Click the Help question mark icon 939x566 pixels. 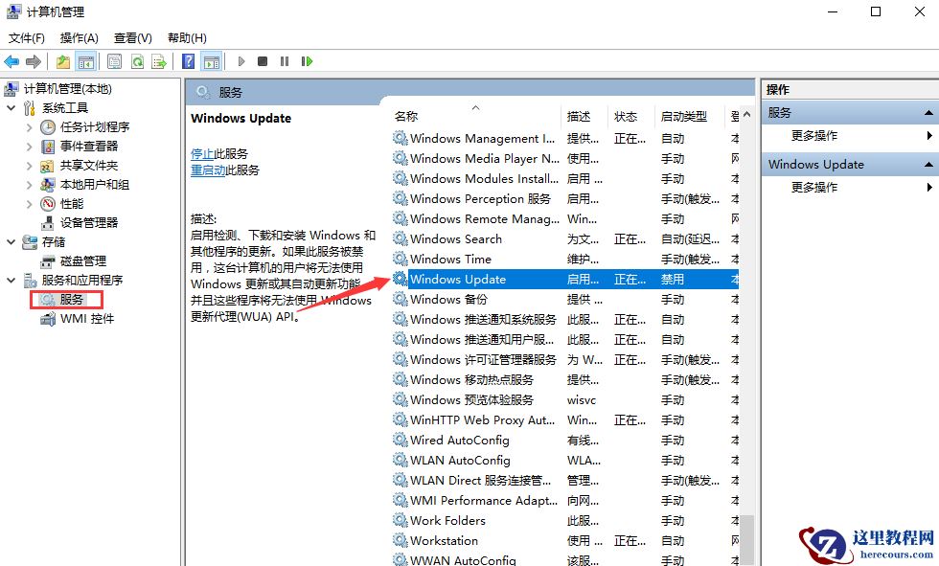coord(188,60)
